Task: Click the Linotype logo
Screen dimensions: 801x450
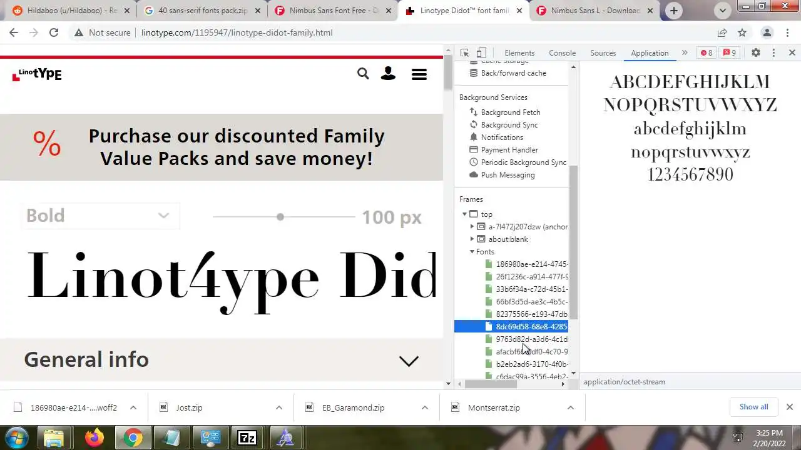Action: pyautogui.click(x=37, y=74)
